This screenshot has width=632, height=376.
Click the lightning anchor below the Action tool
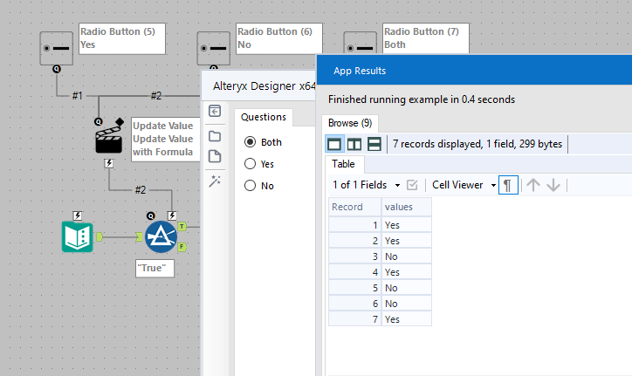[x=109, y=163]
